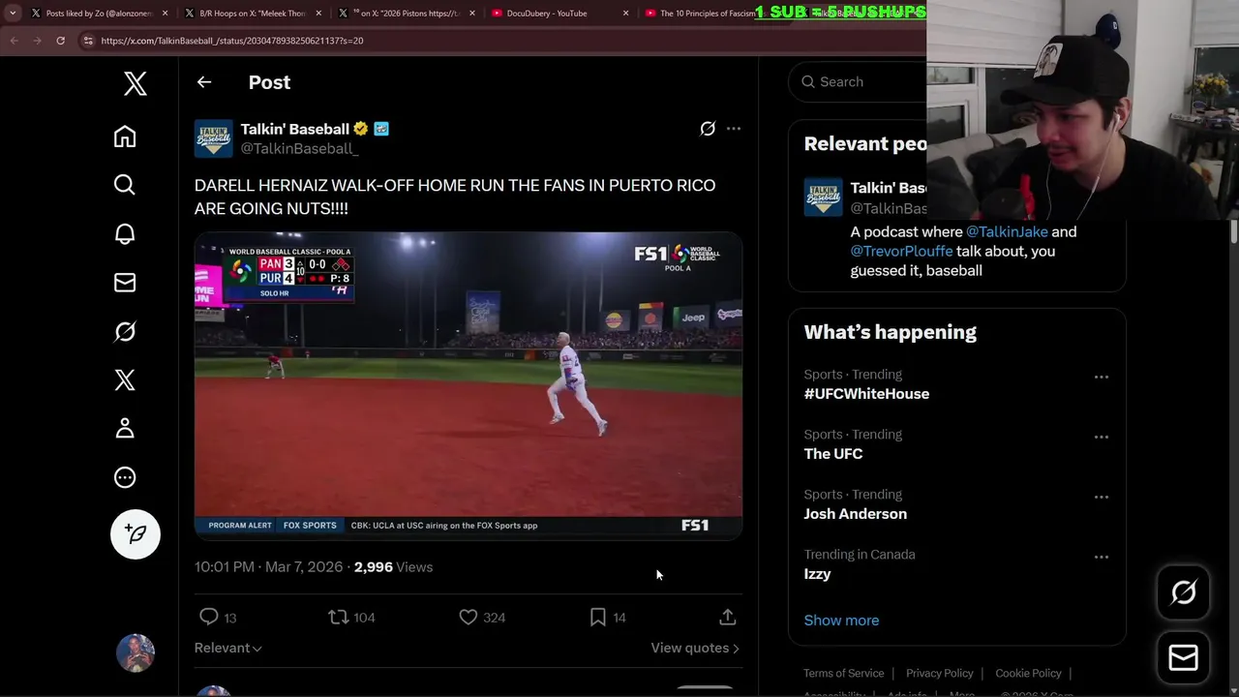Click Show more in What's happening

pos(841,621)
